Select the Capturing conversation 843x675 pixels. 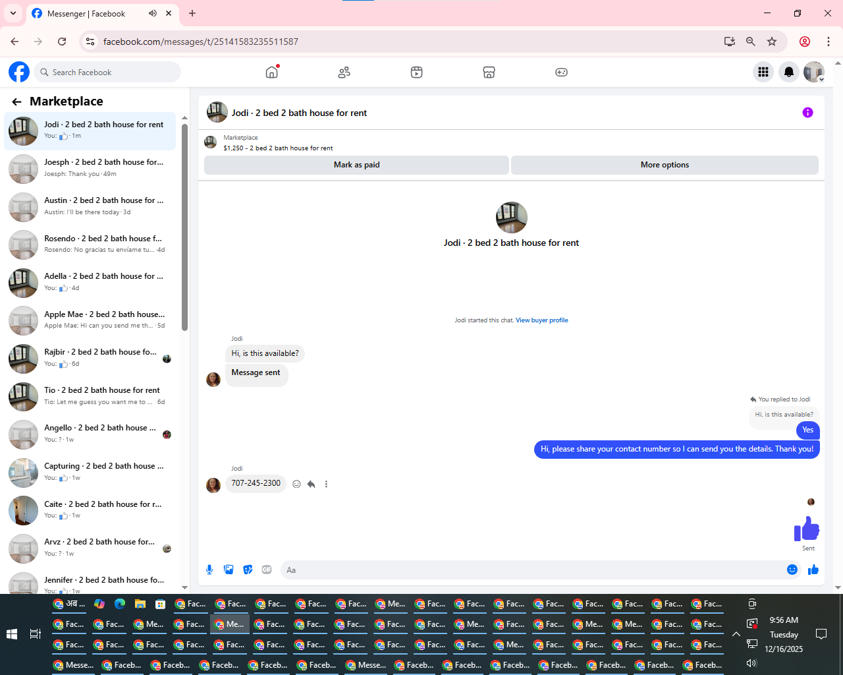[90, 473]
